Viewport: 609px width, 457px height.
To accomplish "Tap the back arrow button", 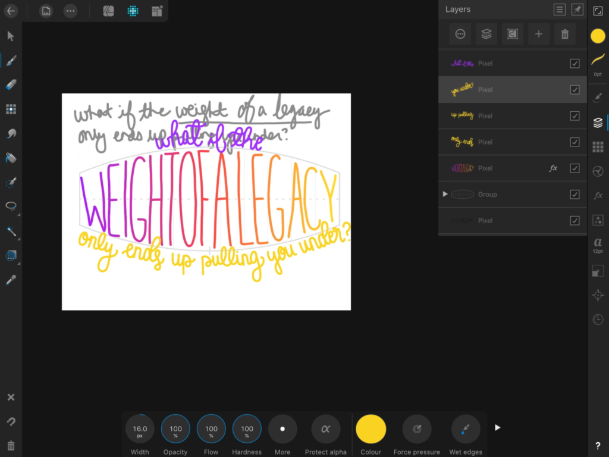I will click(11, 11).
